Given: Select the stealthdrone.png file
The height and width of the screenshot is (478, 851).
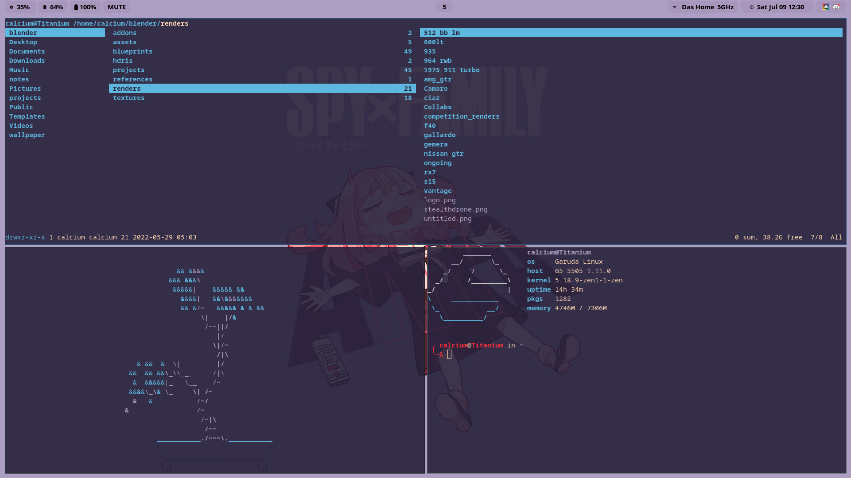Looking at the screenshot, I should pyautogui.click(x=455, y=209).
